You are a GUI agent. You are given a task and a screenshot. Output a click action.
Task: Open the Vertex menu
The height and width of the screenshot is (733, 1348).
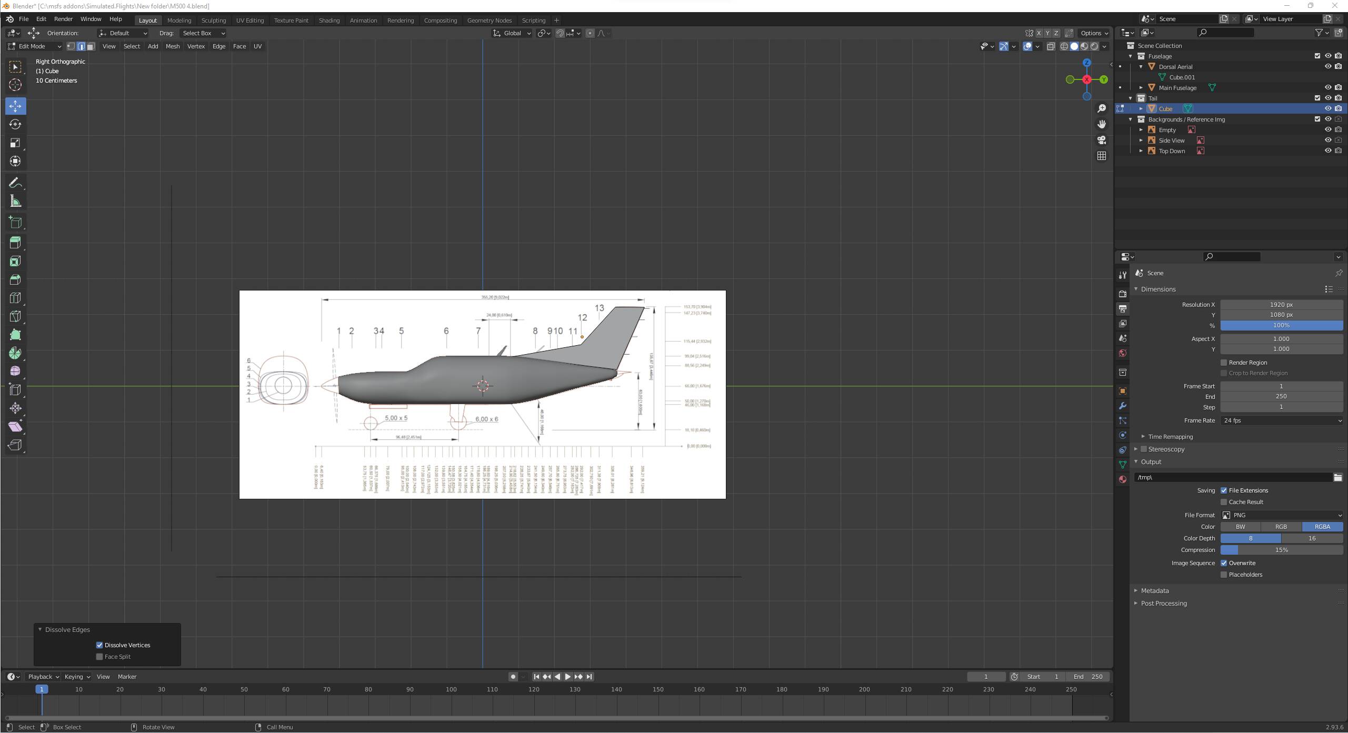pos(196,46)
